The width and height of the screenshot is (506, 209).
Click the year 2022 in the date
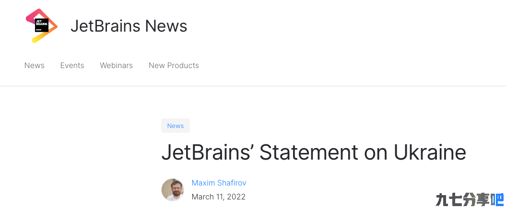point(236,197)
